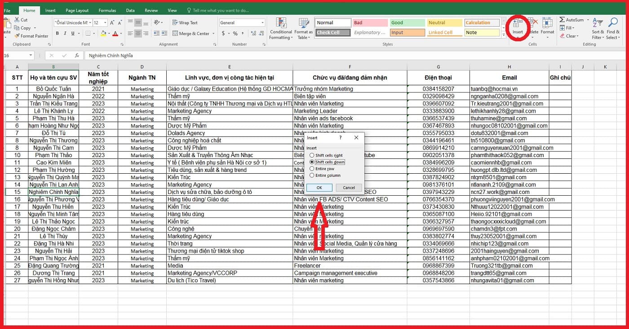The height and width of the screenshot is (329, 629).
Task: Apply the comma style format
Action: [243, 34]
